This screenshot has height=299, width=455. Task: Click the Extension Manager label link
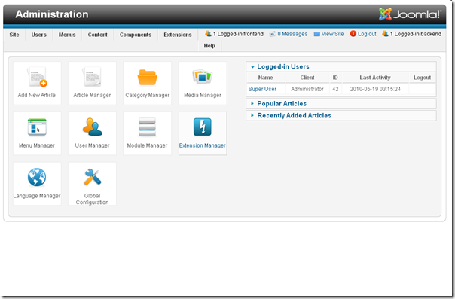coord(202,145)
